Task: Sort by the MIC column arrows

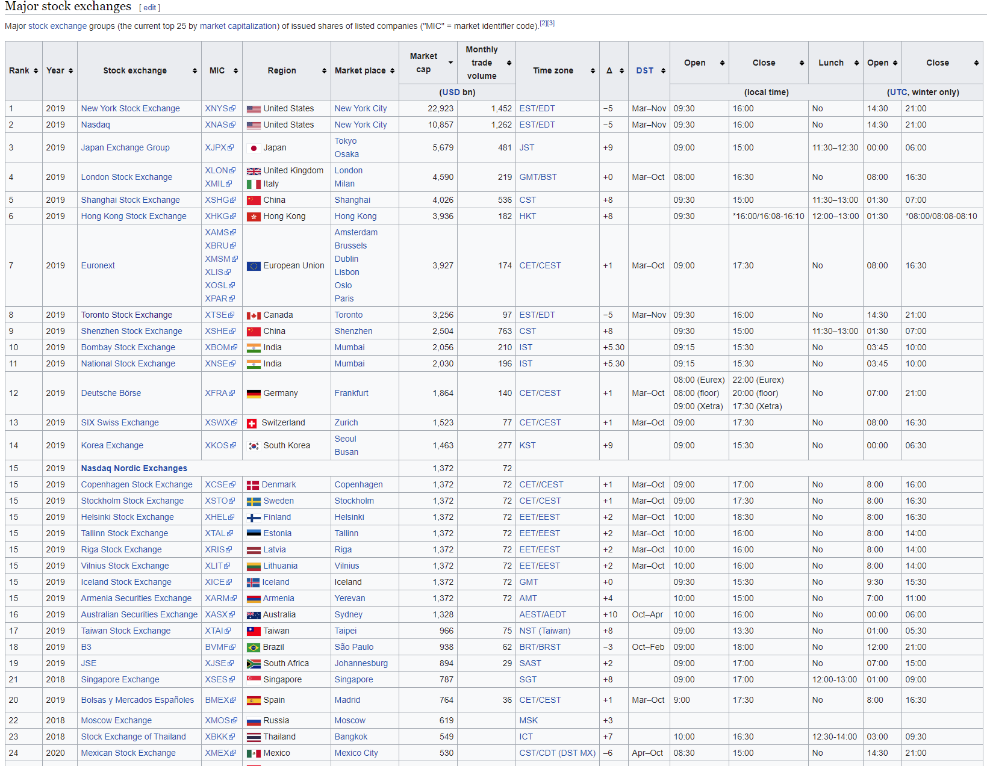Action: (x=235, y=70)
